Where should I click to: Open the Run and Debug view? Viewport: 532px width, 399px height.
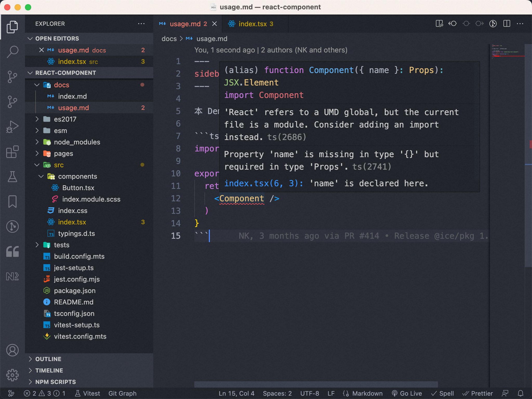[x=12, y=127]
